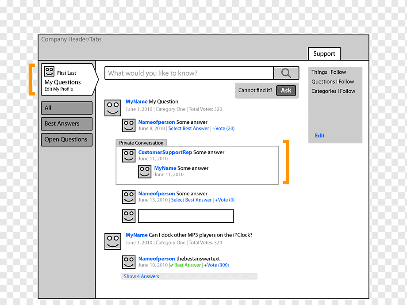The image size is (407, 305).
Task: Open Edit My Profile link
Action: point(59,89)
